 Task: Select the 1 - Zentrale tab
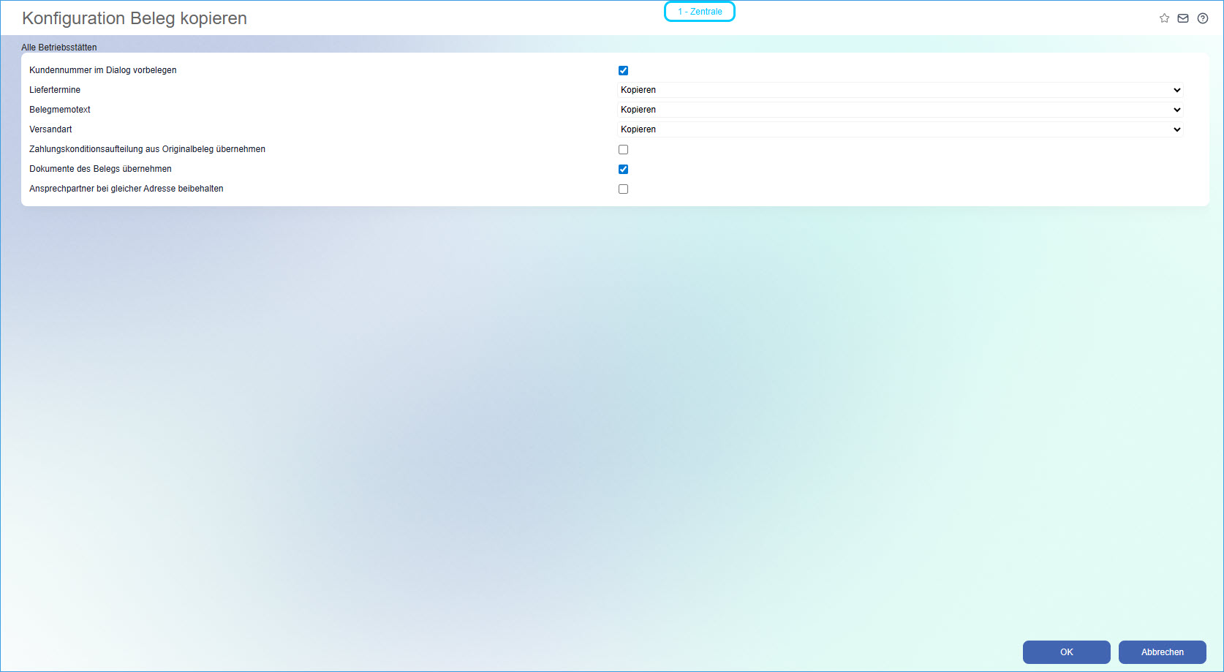point(700,12)
